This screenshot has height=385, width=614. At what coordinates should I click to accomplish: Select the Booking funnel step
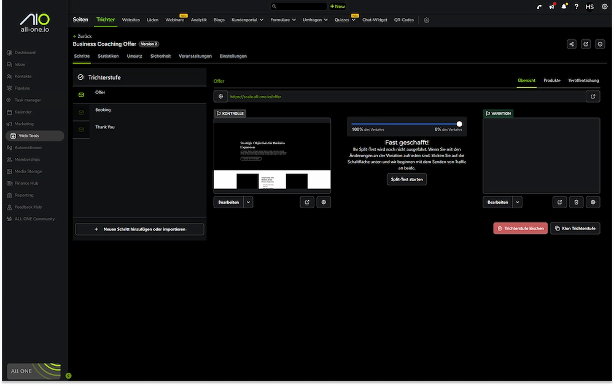coord(139,112)
